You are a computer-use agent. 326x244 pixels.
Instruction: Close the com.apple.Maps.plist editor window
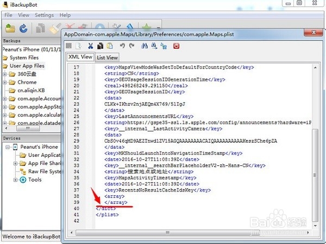[x=314, y=33]
